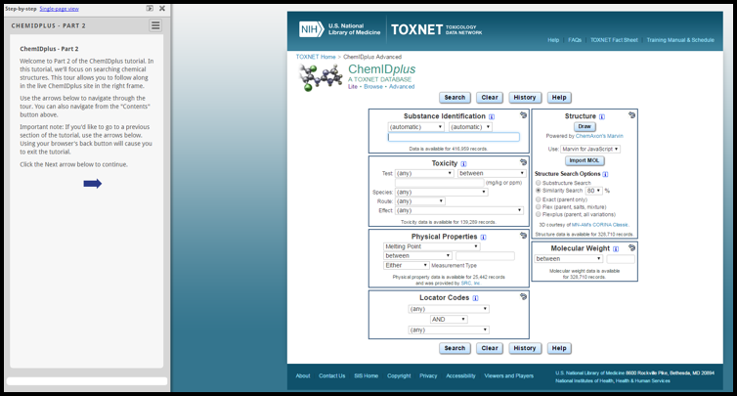Select Flexplus (parent, all variations) radio
This screenshot has width=737, height=396.
(538, 214)
